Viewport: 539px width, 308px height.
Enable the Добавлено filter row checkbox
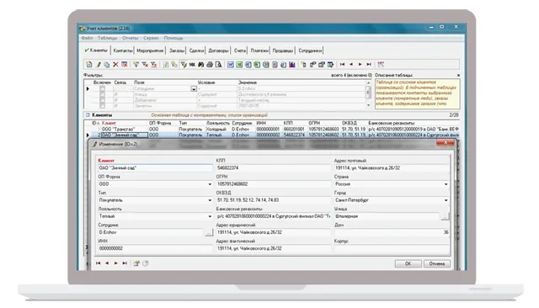pyautogui.click(x=102, y=100)
